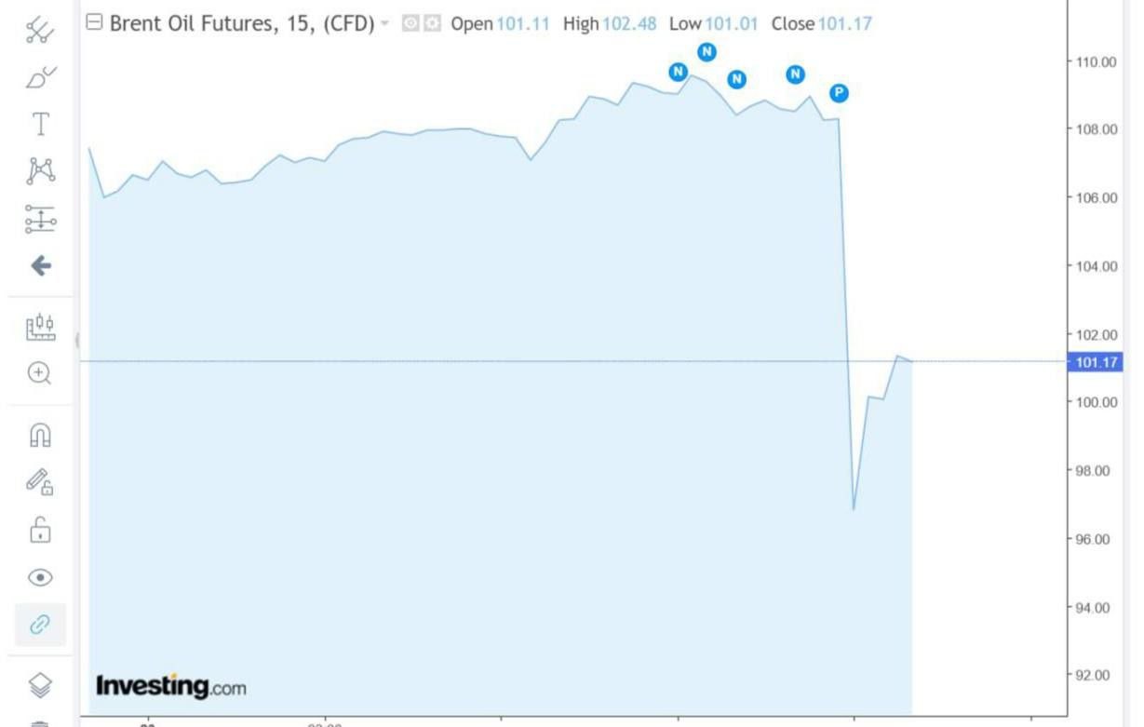Open series settings gear in chart legend

pos(432,23)
